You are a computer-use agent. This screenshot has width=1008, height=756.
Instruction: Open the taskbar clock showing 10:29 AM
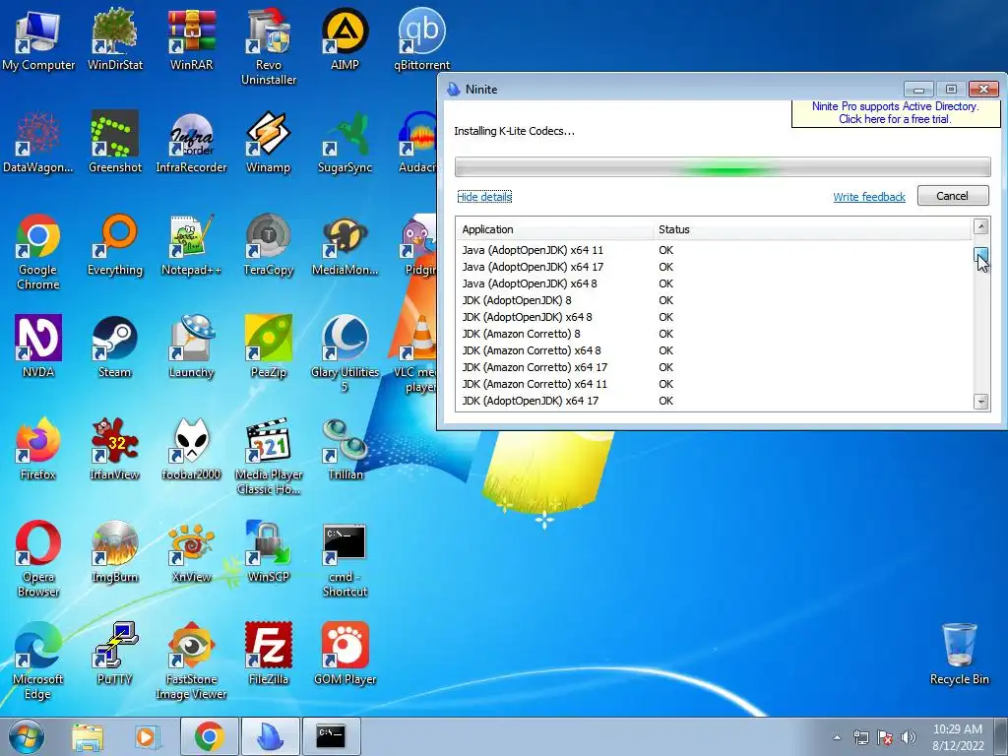click(x=958, y=737)
